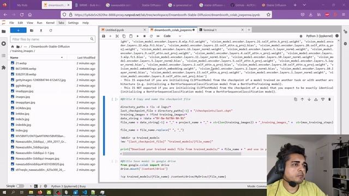The image size is (349, 196).
Task: Open the Windows Start menu
Action: 4,192
